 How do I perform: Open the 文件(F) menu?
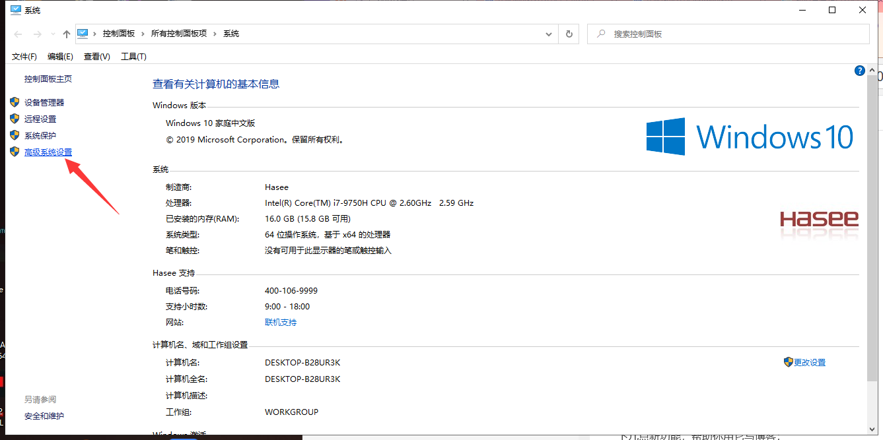[24, 57]
